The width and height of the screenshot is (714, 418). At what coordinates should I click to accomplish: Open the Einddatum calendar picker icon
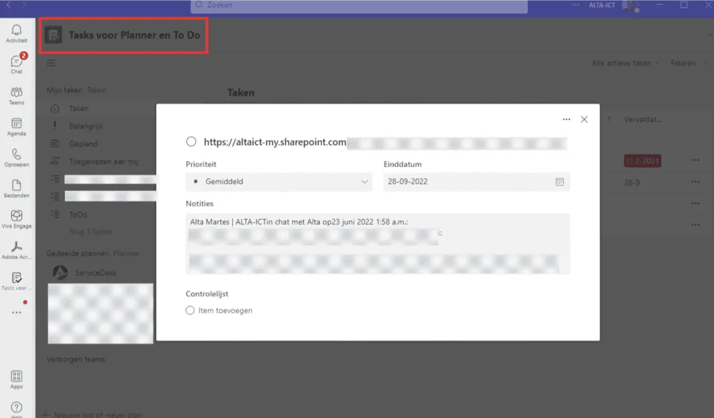pyautogui.click(x=559, y=182)
